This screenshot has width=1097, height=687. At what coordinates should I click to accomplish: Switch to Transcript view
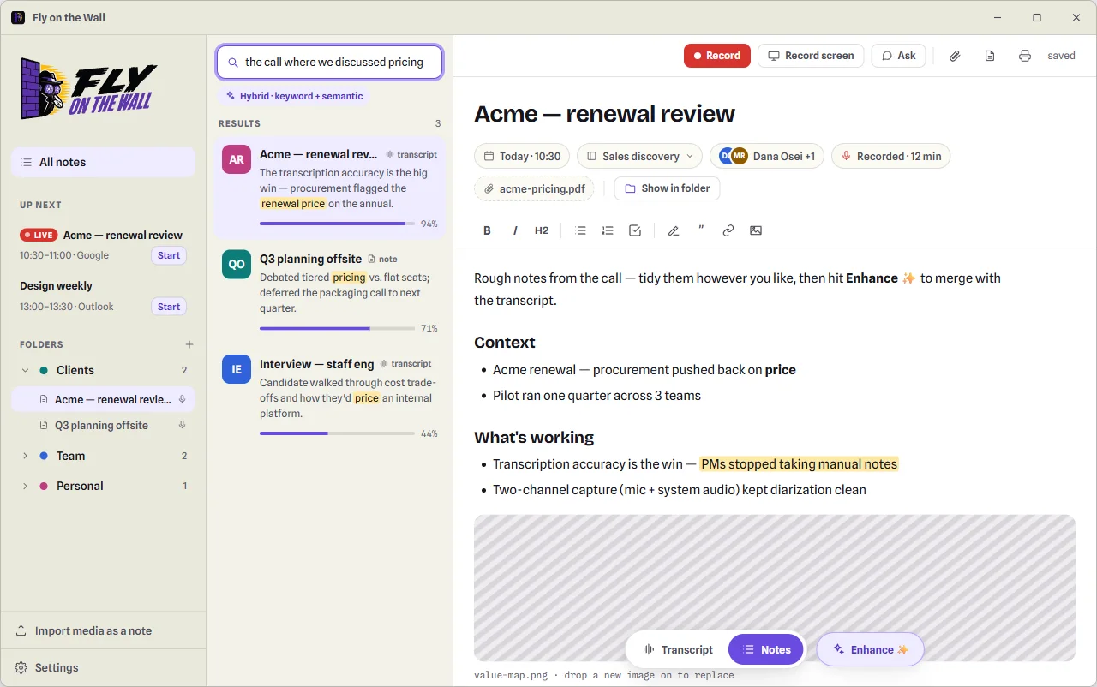(x=678, y=649)
